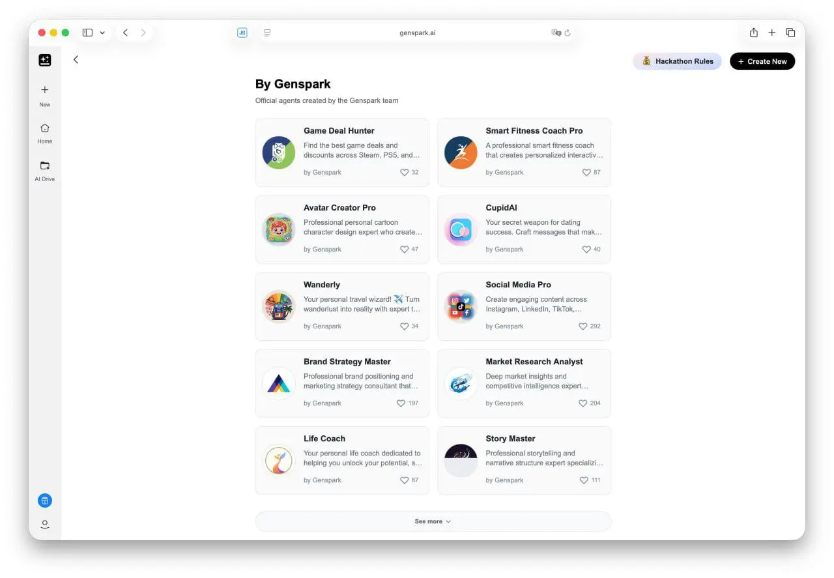Screen dimensions: 834x578
Task: Reload the page with the refresh icon
Action: 568,33
